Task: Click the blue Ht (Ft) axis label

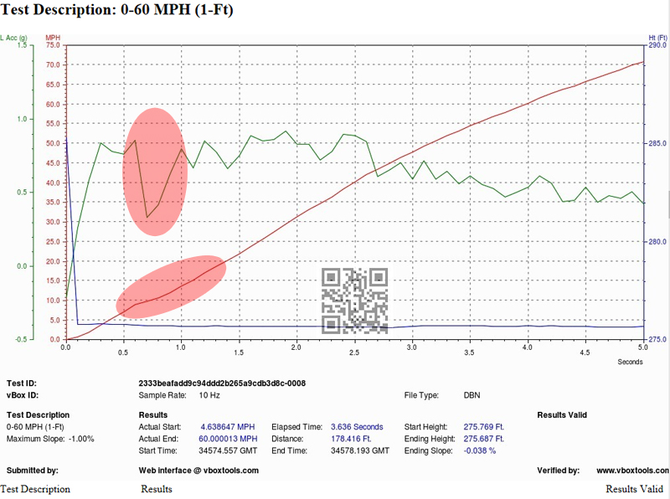Action: (x=657, y=38)
